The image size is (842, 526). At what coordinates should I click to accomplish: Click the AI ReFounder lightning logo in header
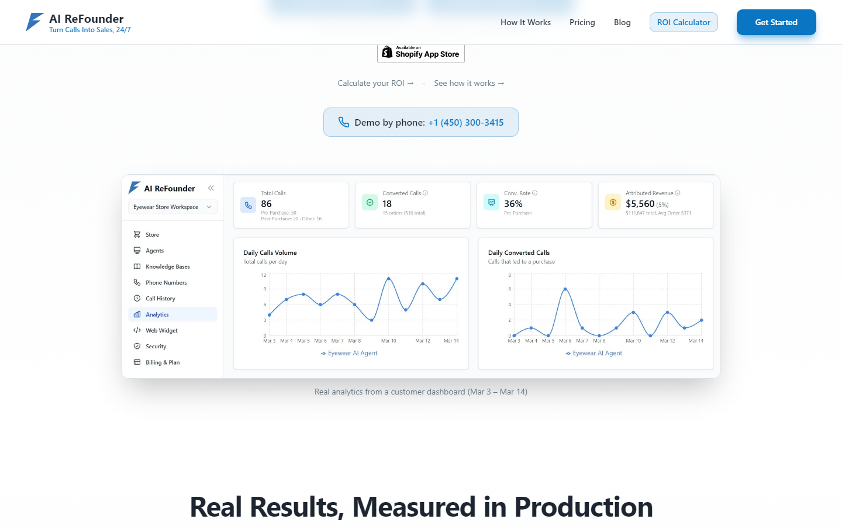coord(34,22)
